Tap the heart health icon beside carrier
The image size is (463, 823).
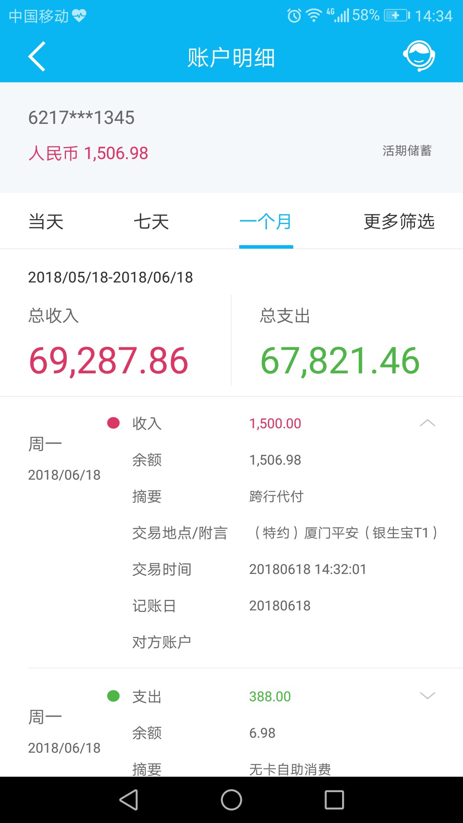pyautogui.click(x=79, y=16)
